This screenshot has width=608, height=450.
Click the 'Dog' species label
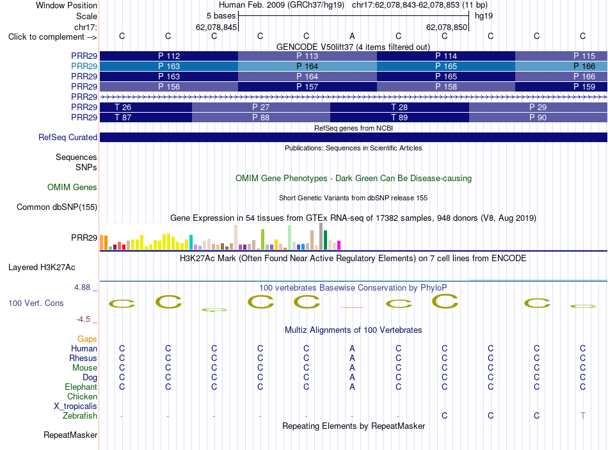point(90,378)
